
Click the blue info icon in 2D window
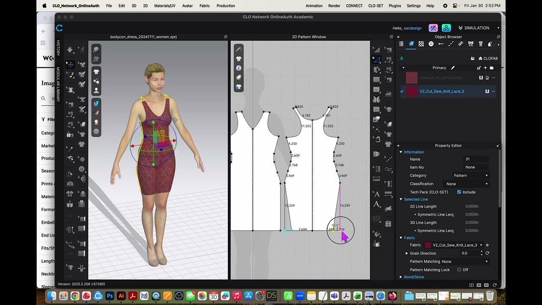tap(239, 68)
